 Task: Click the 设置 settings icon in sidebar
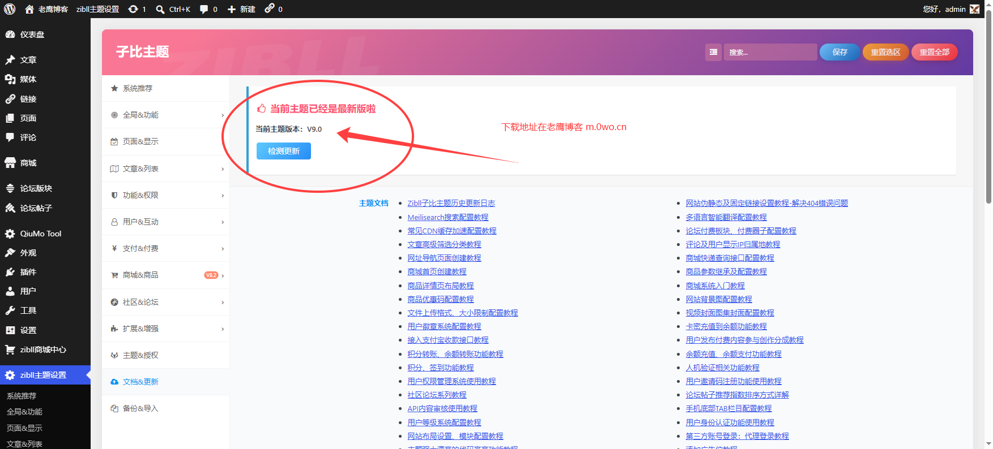pyautogui.click(x=10, y=330)
